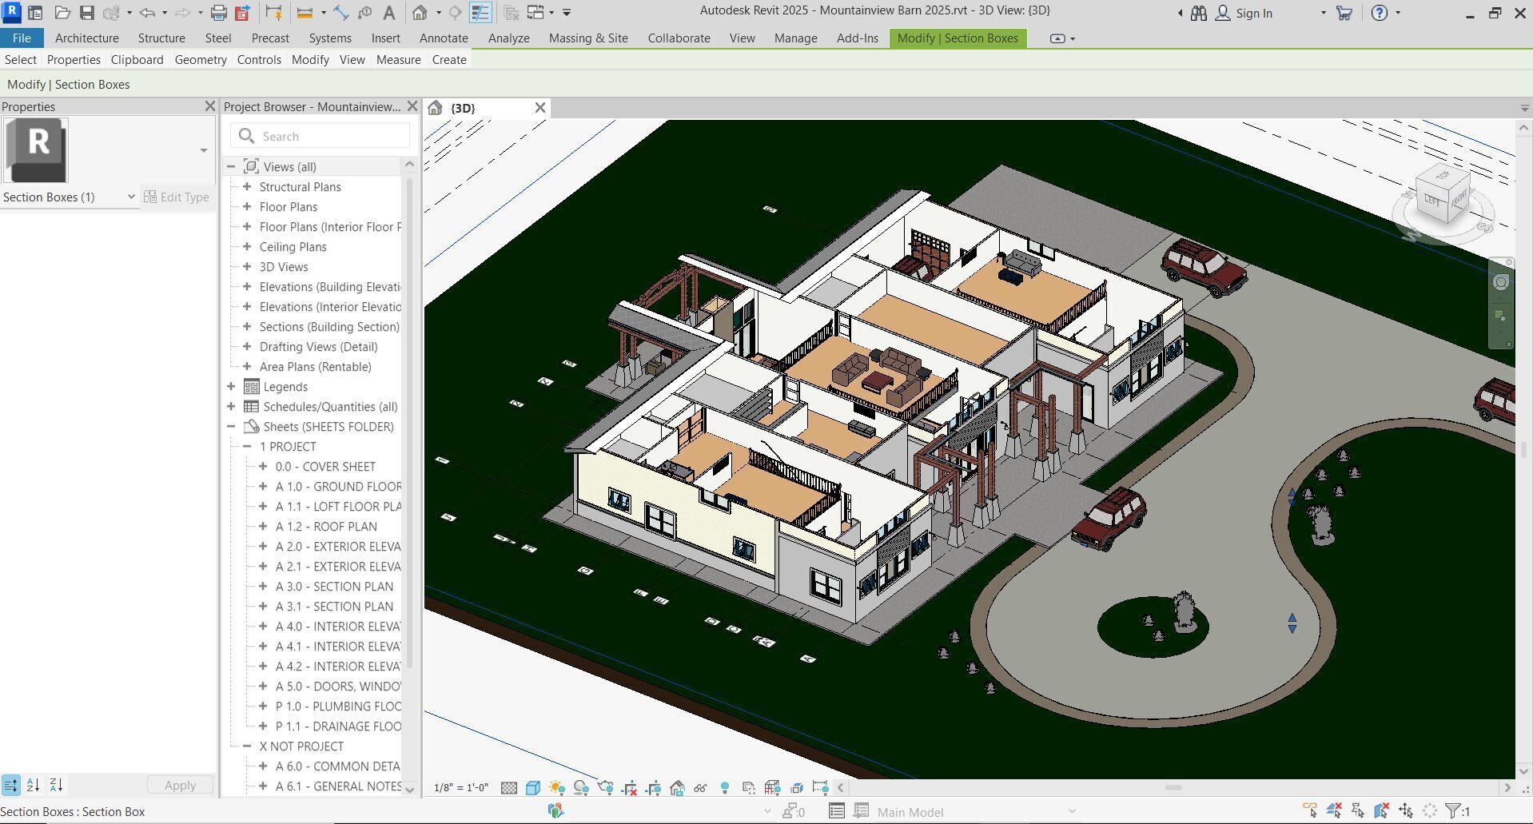The width and height of the screenshot is (1533, 824).
Task: Open the Massing & Site ribbon tab
Action: (x=588, y=38)
